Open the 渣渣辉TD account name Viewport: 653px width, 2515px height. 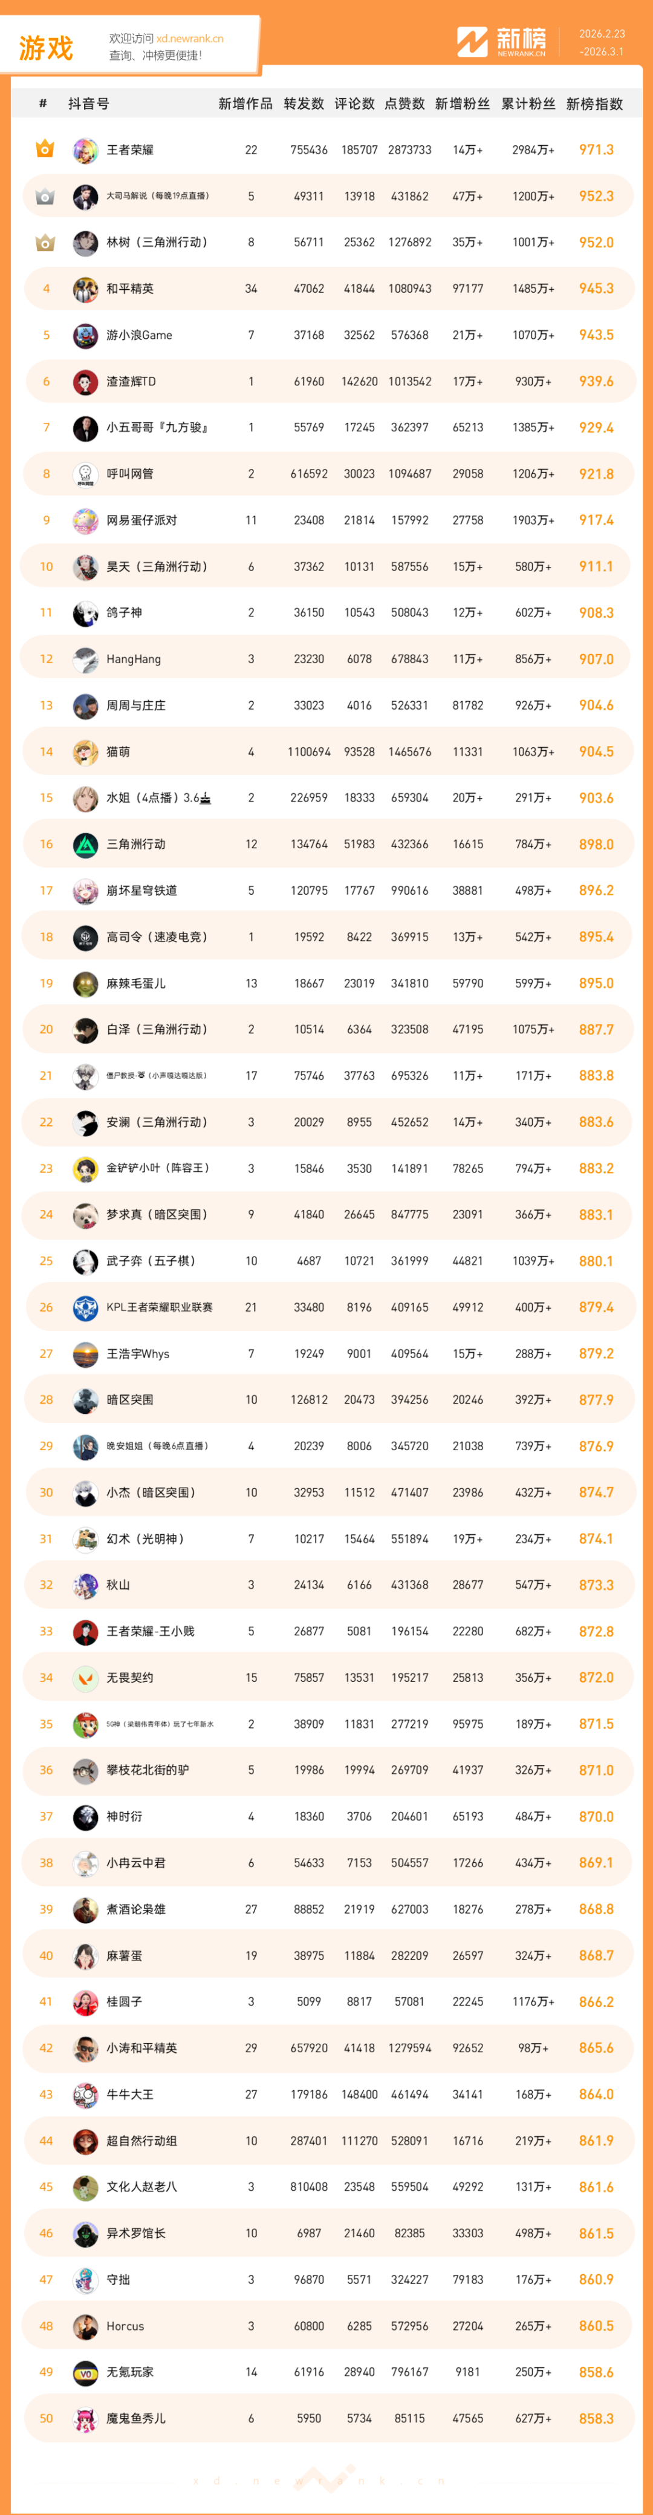[131, 382]
